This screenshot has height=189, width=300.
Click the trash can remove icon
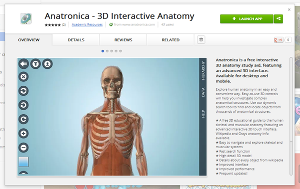pos(201,40)
